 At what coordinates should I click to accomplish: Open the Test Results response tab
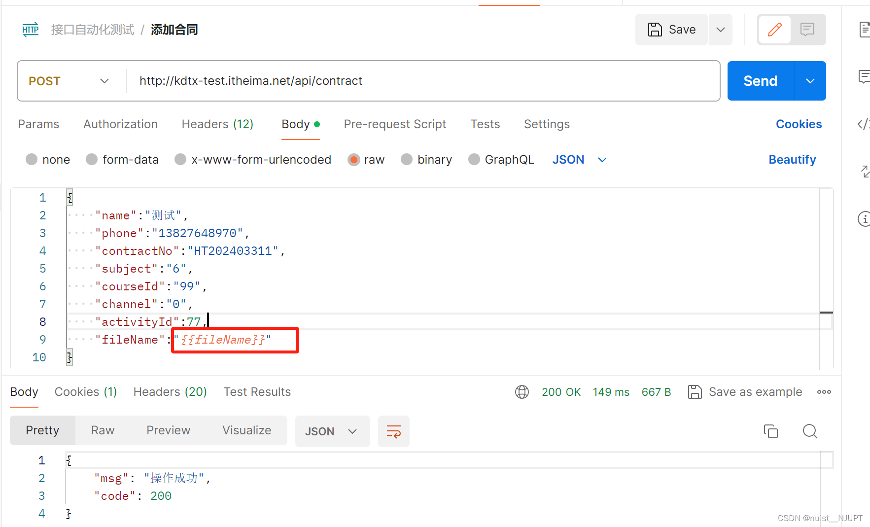(x=257, y=392)
